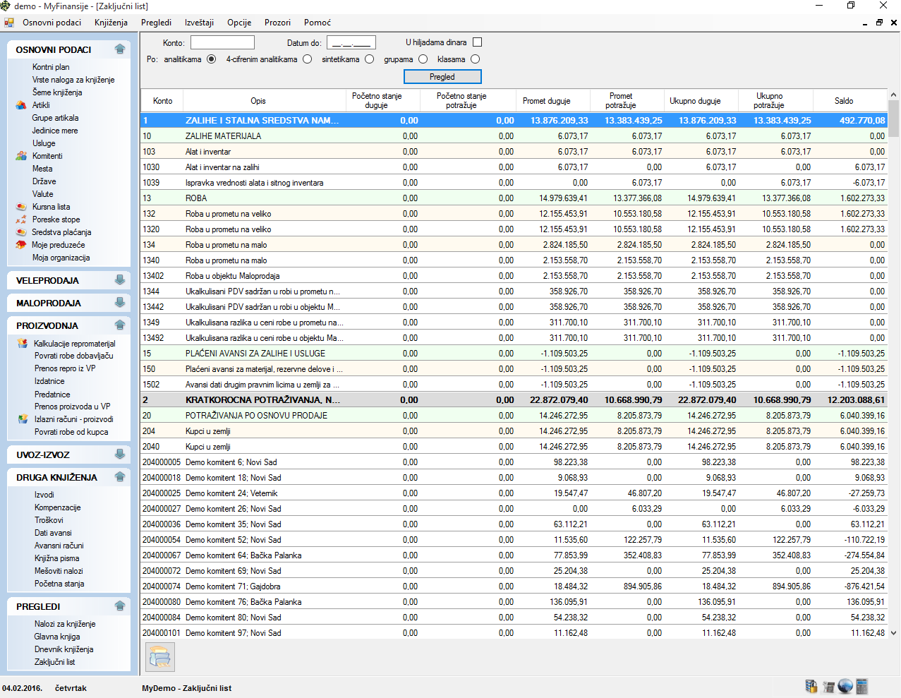Open the calculator icon in status bar
Image resolution: width=901 pixels, height=698 pixels.
pyautogui.click(x=861, y=687)
